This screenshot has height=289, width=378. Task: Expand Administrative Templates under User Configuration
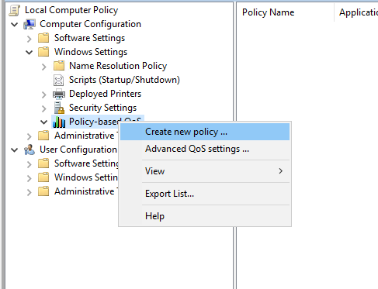coord(29,192)
